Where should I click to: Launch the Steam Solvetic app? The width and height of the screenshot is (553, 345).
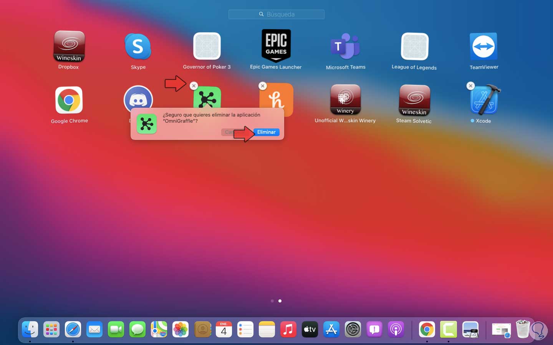414,100
